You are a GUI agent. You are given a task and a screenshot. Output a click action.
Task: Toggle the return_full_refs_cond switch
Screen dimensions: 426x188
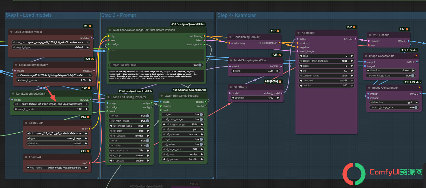click(x=200, y=65)
